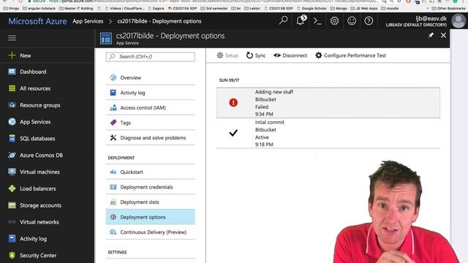Click the Virtual networks icon

[12, 222]
